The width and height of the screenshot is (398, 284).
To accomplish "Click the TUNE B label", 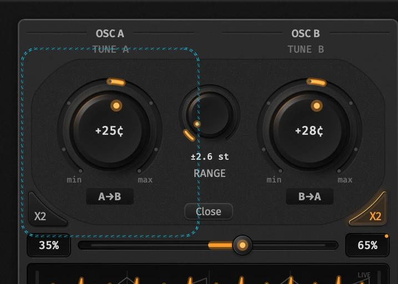I will [306, 49].
